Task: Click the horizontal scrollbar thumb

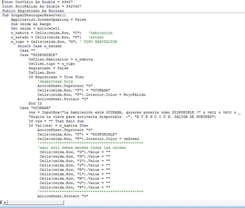Action: 35,203
